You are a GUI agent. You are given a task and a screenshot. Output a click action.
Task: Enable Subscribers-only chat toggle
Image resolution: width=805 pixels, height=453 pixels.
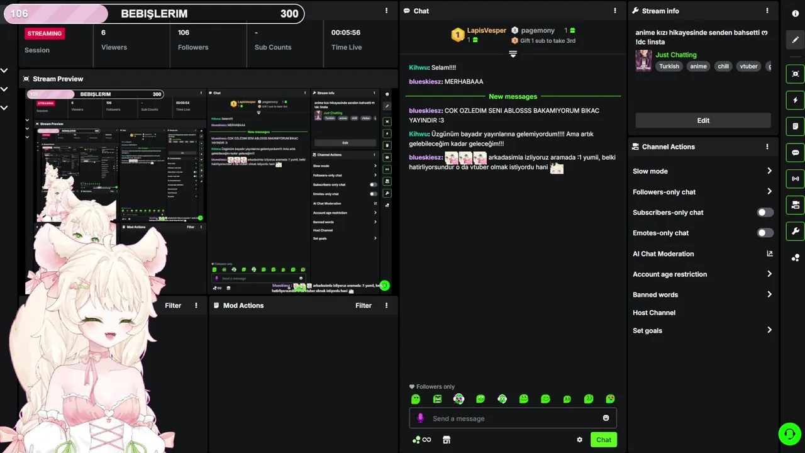(765, 213)
